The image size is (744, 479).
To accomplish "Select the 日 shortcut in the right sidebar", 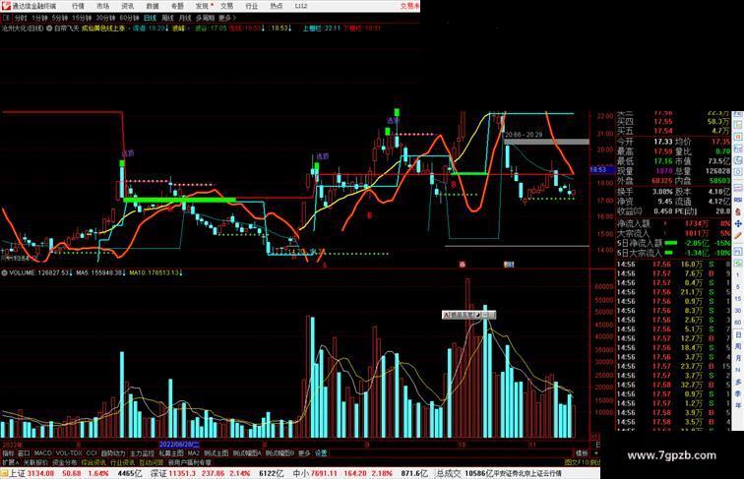I will coord(738,334).
